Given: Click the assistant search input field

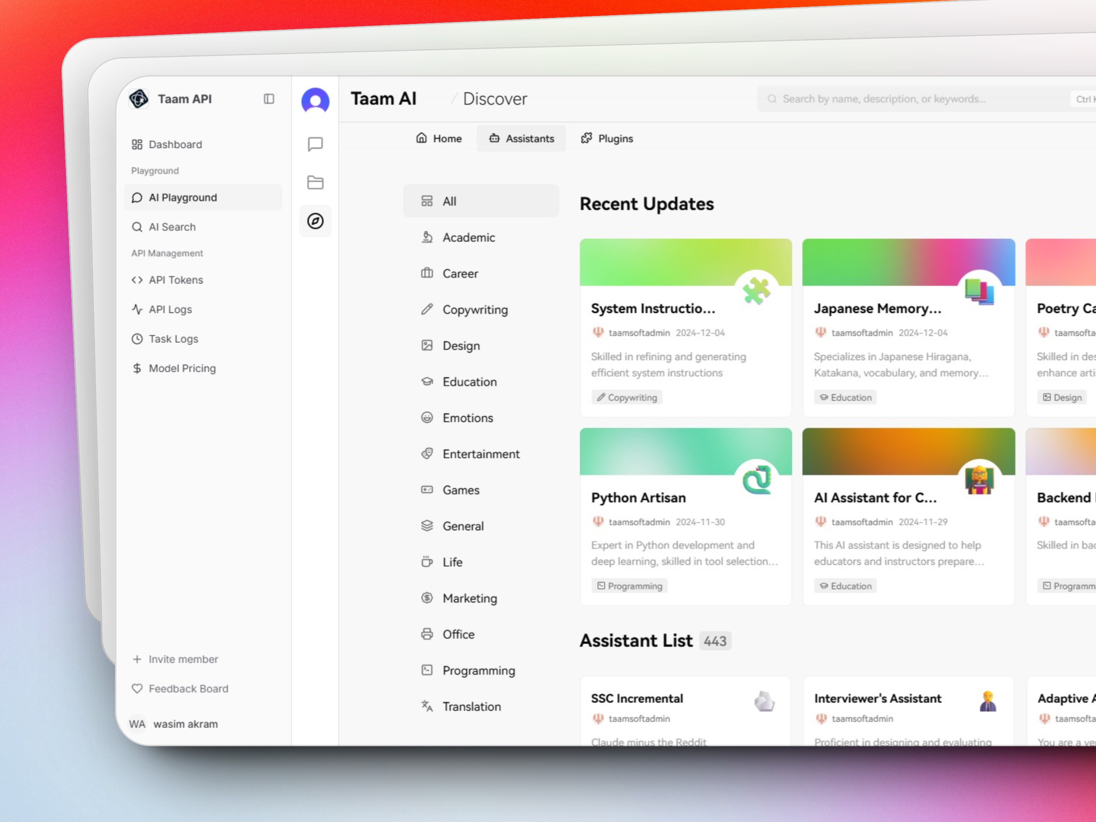Looking at the screenshot, I should coord(912,99).
